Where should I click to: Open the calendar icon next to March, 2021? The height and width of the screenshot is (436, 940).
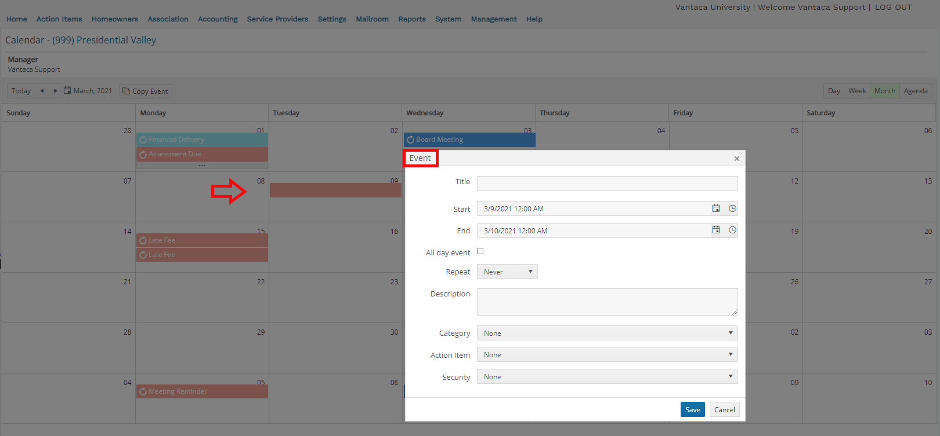click(67, 90)
